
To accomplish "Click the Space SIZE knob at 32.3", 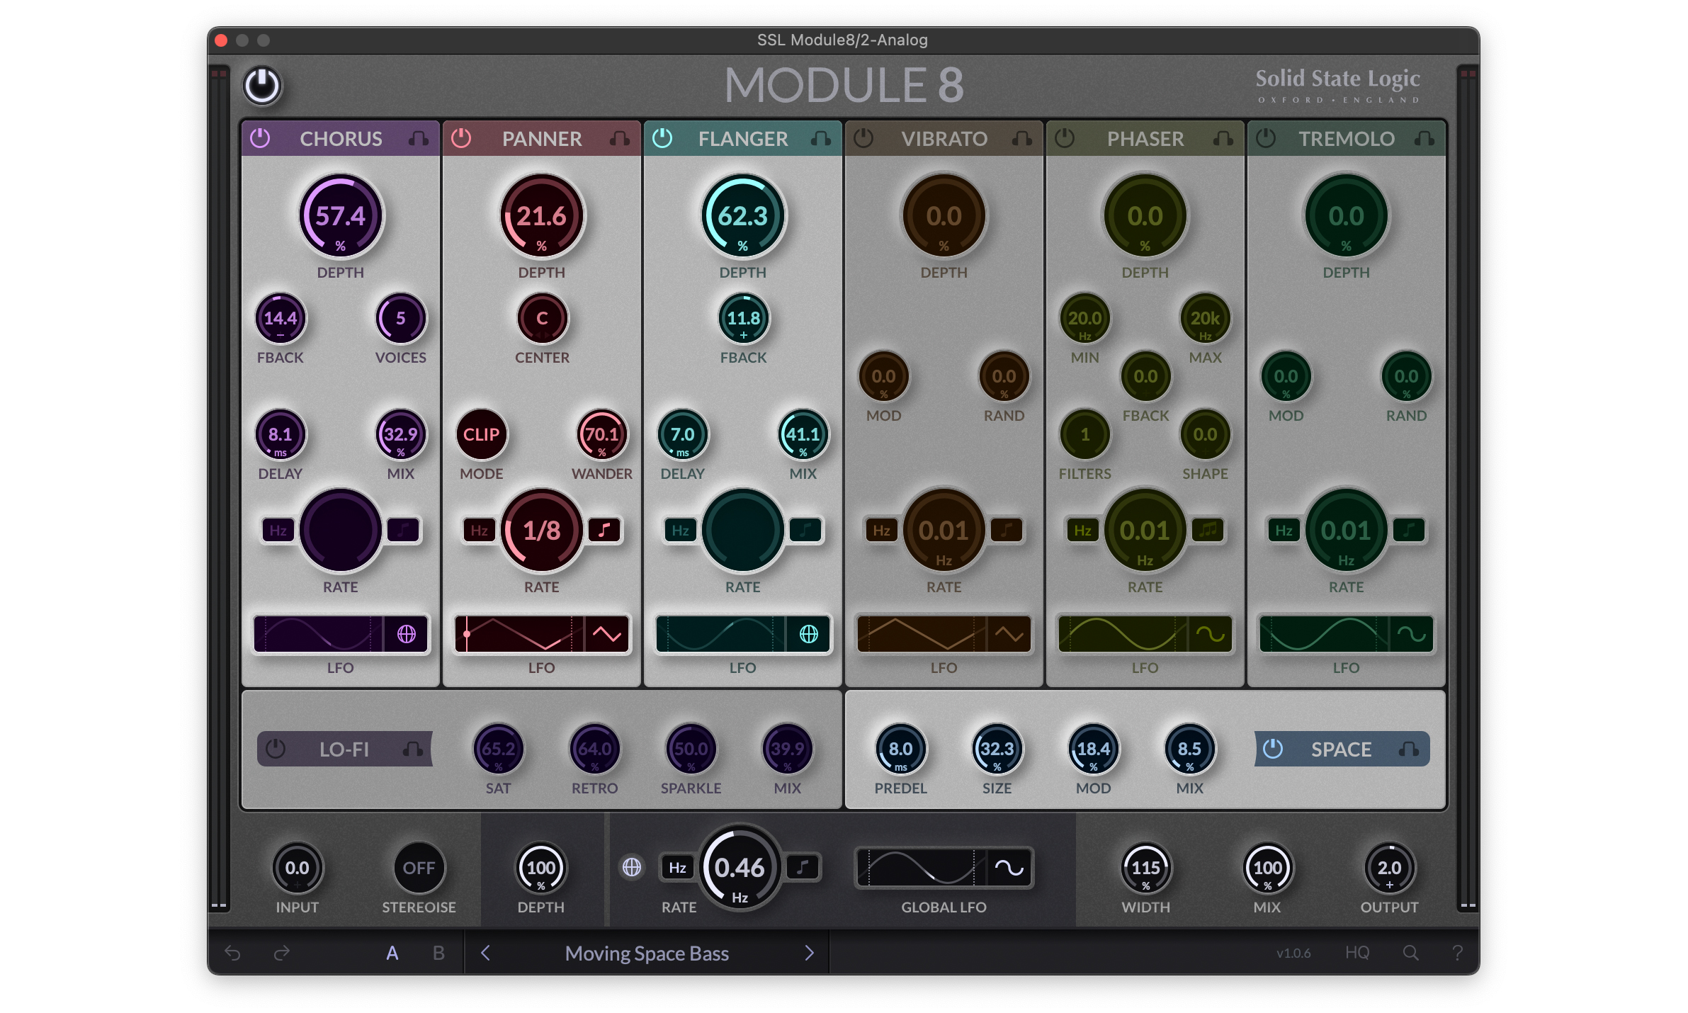I will click(997, 749).
